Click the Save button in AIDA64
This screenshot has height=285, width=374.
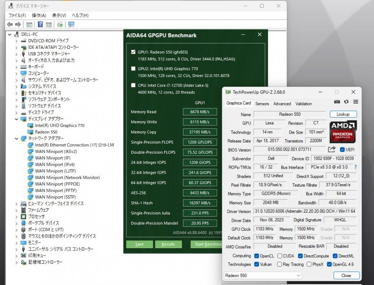pos(139,244)
